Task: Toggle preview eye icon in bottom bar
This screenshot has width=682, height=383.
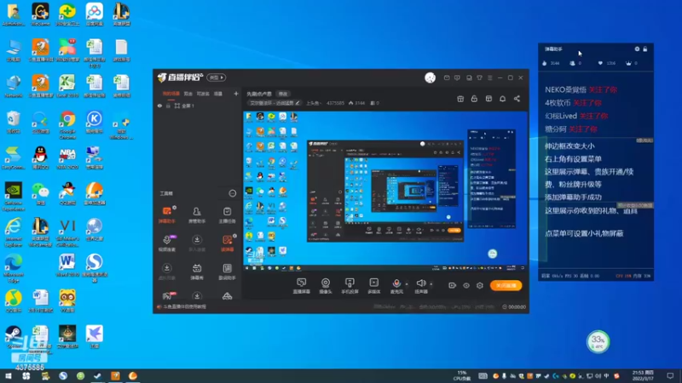Action: point(465,285)
